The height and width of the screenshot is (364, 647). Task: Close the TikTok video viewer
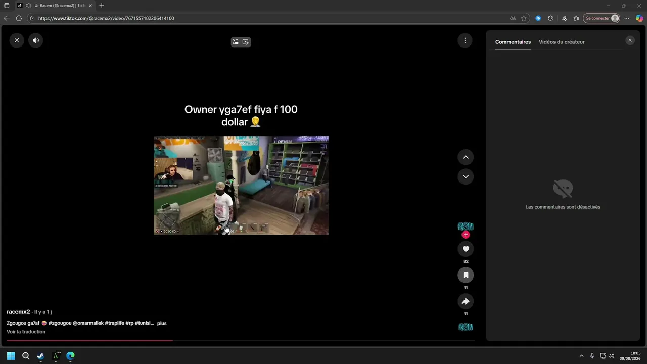pos(17,40)
